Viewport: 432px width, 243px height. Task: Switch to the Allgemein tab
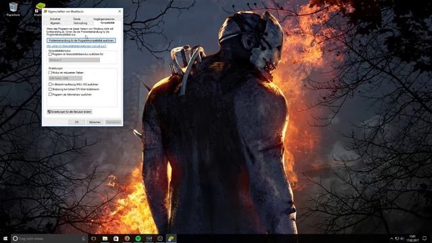coord(55,23)
